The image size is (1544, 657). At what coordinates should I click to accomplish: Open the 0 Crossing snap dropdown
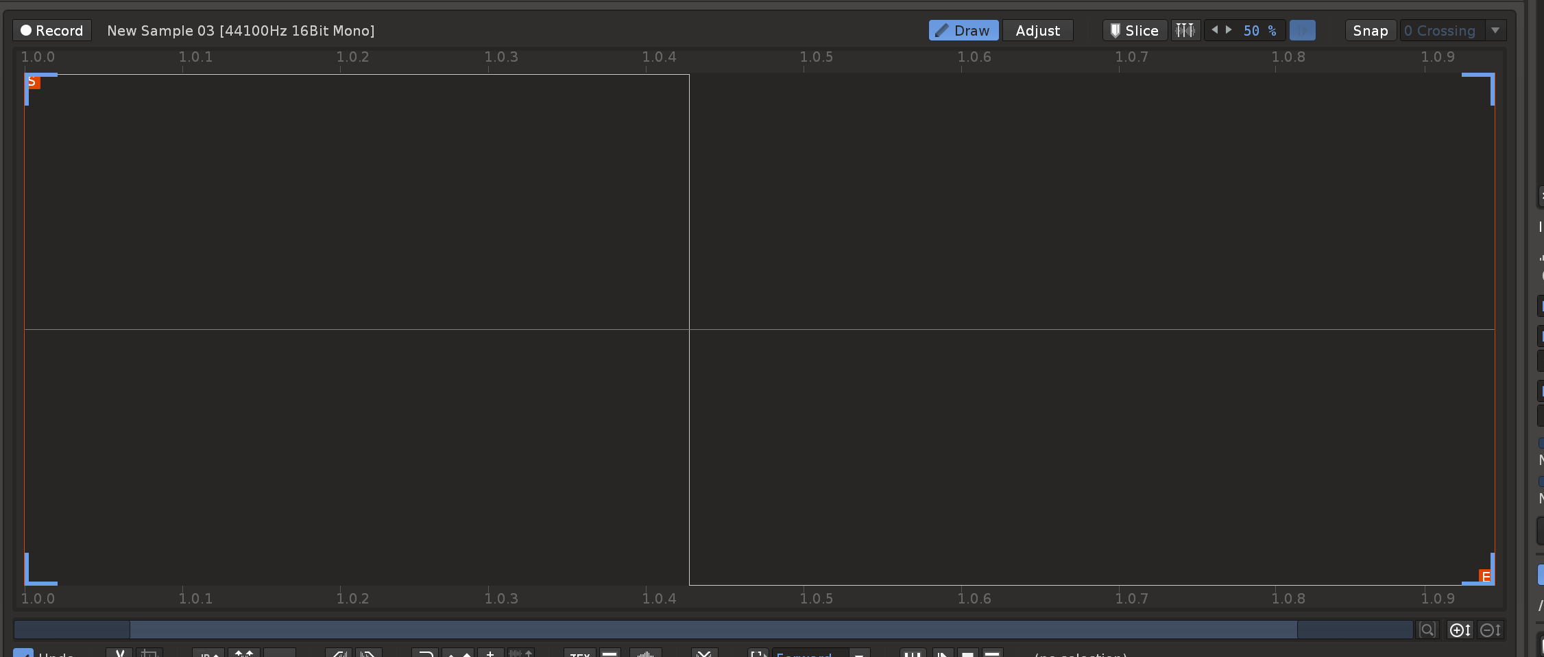click(1440, 30)
